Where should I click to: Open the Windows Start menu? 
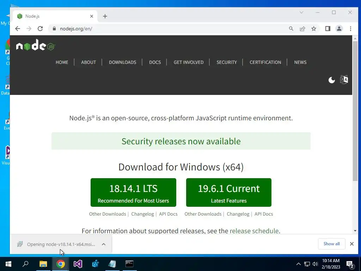pos(8,264)
